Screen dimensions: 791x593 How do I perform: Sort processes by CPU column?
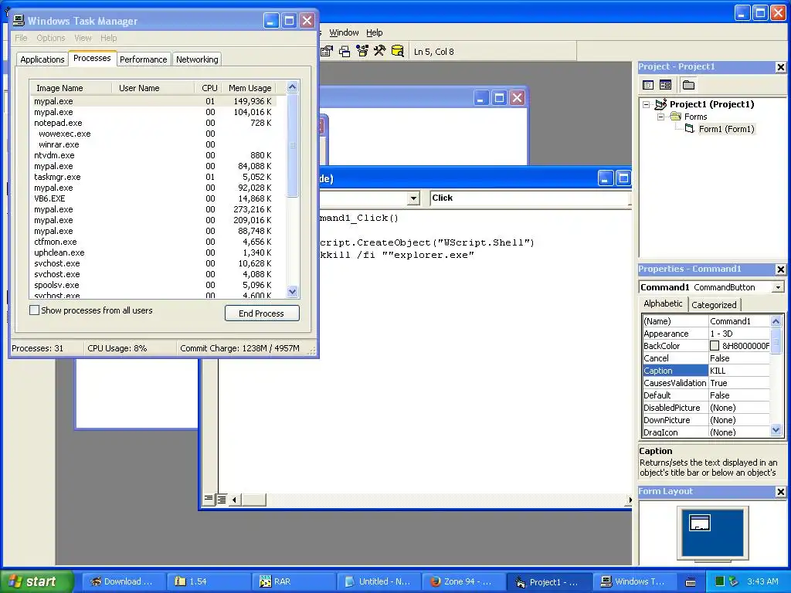[x=209, y=88]
